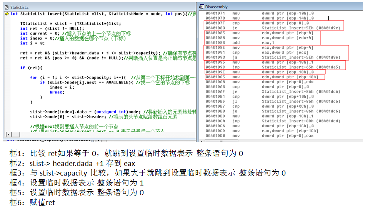Click the left scroll arrow of the StaticList.c pane
365x215 pixels.
(x=8, y=135)
